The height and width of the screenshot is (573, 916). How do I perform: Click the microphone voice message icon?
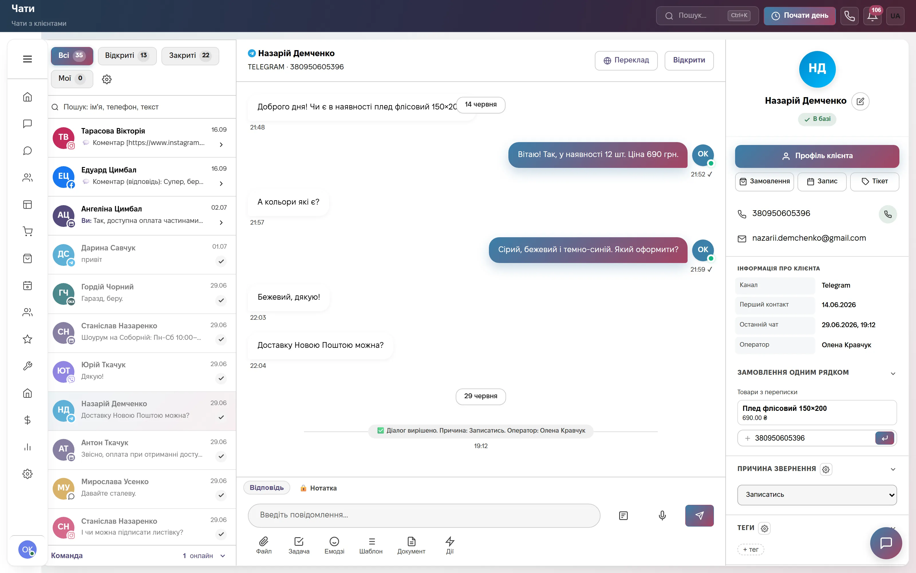pyautogui.click(x=662, y=515)
